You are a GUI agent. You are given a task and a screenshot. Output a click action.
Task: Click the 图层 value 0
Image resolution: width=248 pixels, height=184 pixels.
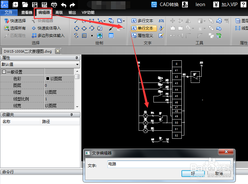coord(59,85)
